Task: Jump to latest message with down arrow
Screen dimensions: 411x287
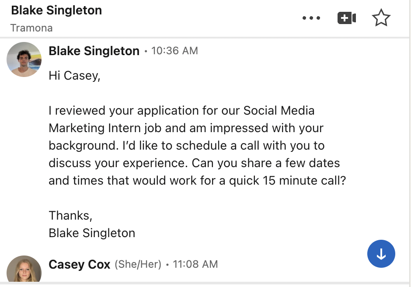Action: [x=381, y=254]
